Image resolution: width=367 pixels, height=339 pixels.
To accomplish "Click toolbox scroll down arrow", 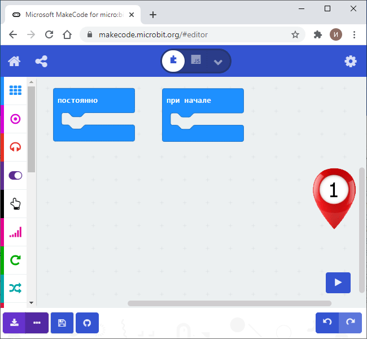I will click(32, 303).
